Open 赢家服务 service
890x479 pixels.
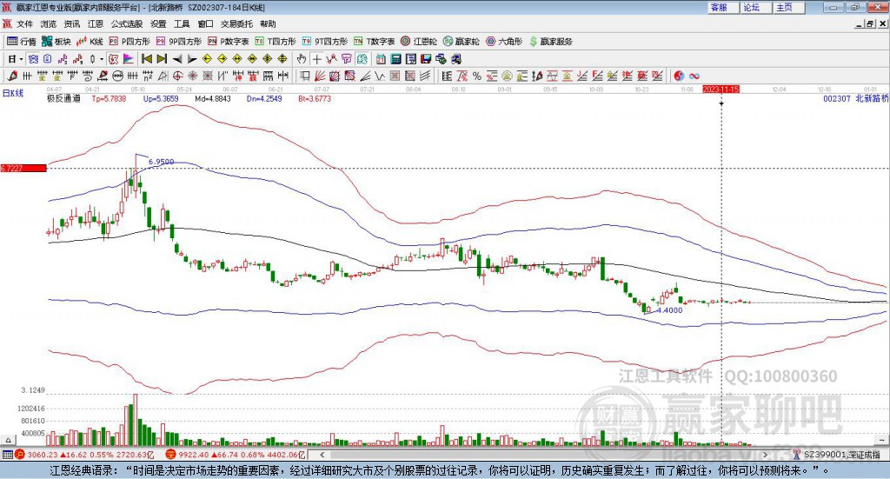(x=550, y=42)
